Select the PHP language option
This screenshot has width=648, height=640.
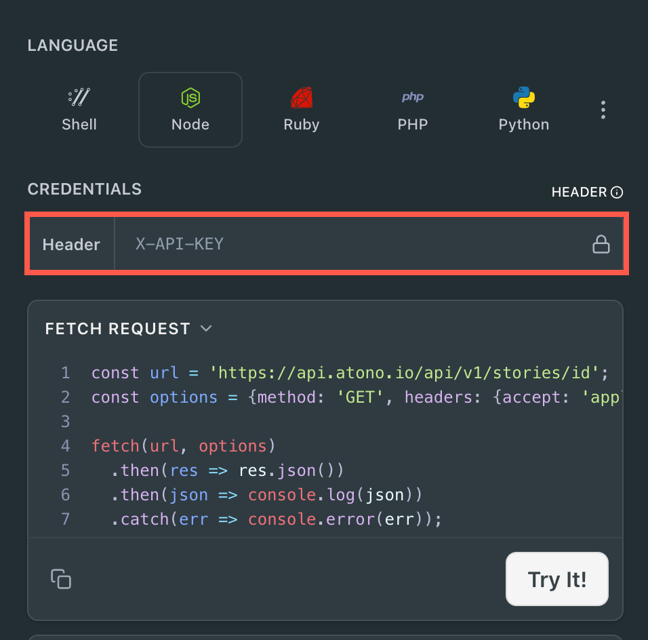pos(412,110)
